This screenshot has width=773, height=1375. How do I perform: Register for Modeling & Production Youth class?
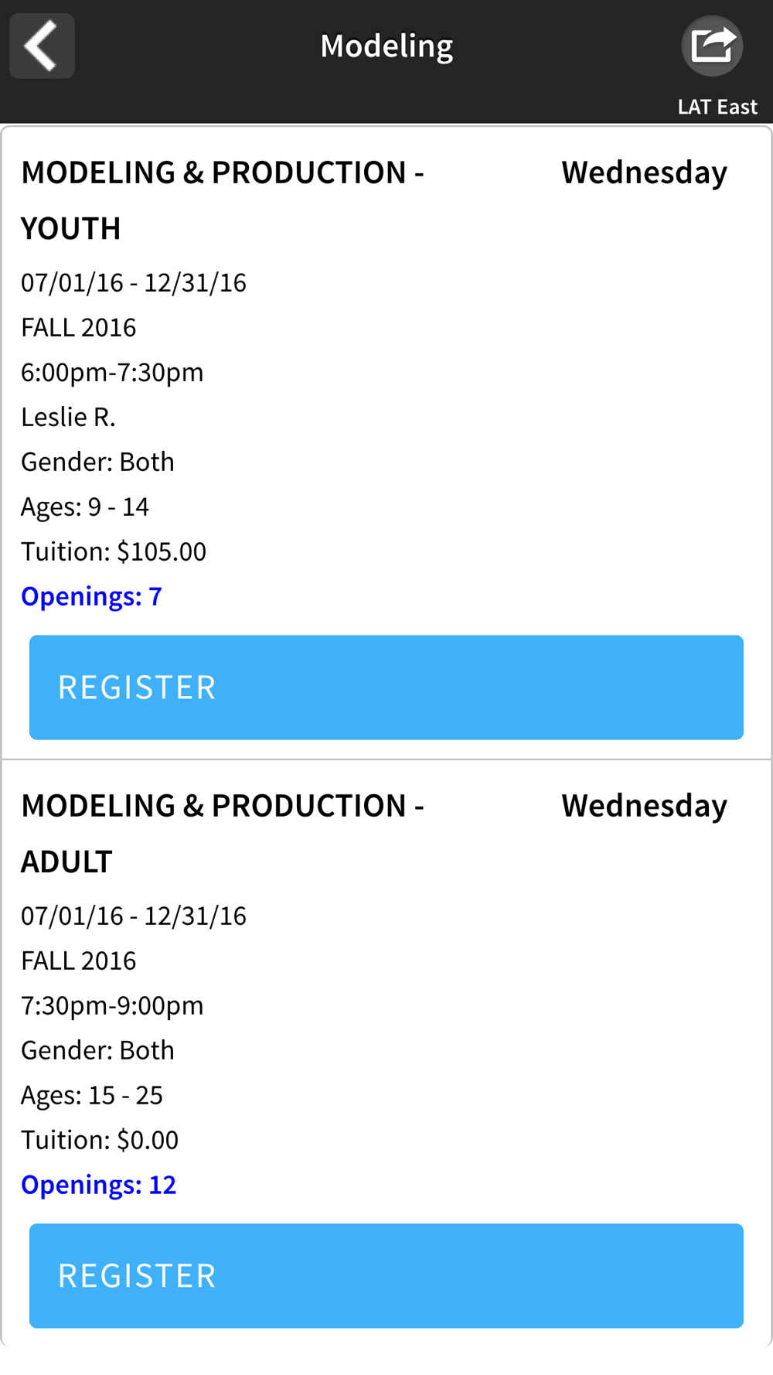click(x=386, y=687)
